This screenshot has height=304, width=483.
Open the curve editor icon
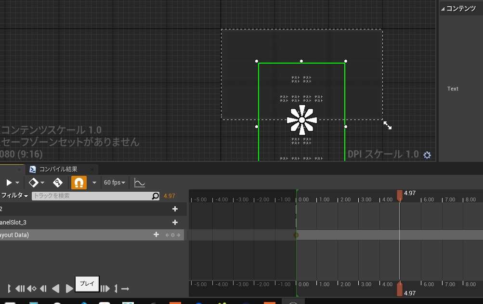pyautogui.click(x=140, y=183)
